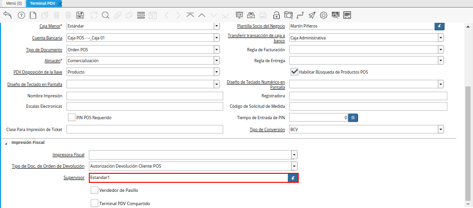Open the Tipo de Conversión dropdown arrow
This screenshot has height=208, width=473.
[x=441, y=129]
